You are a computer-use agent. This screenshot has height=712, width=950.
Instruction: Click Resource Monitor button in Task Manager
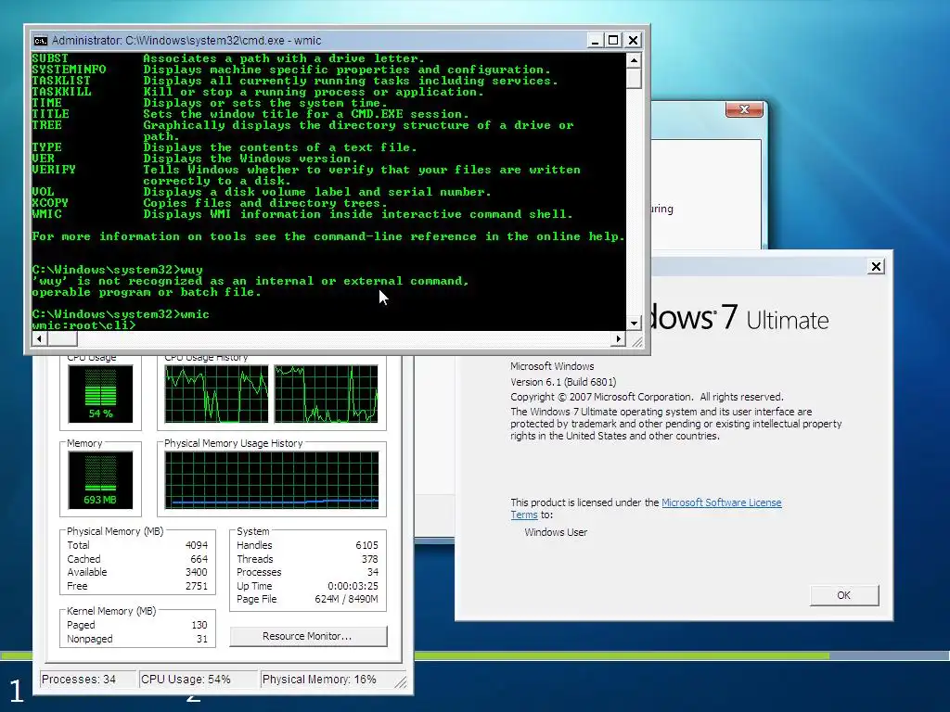pos(308,636)
